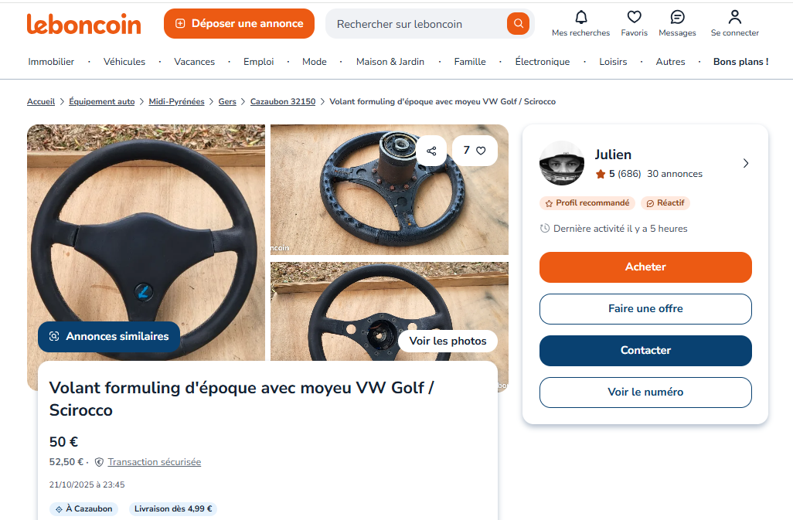
Task: Click Transaction sécurisée link
Action: [154, 462]
